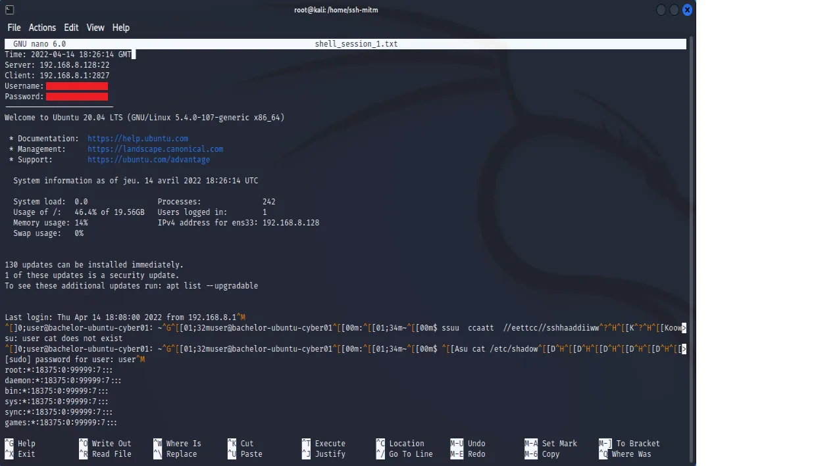This screenshot has width=814, height=466.
Task: Click the Redo shortcut
Action: tap(468, 454)
